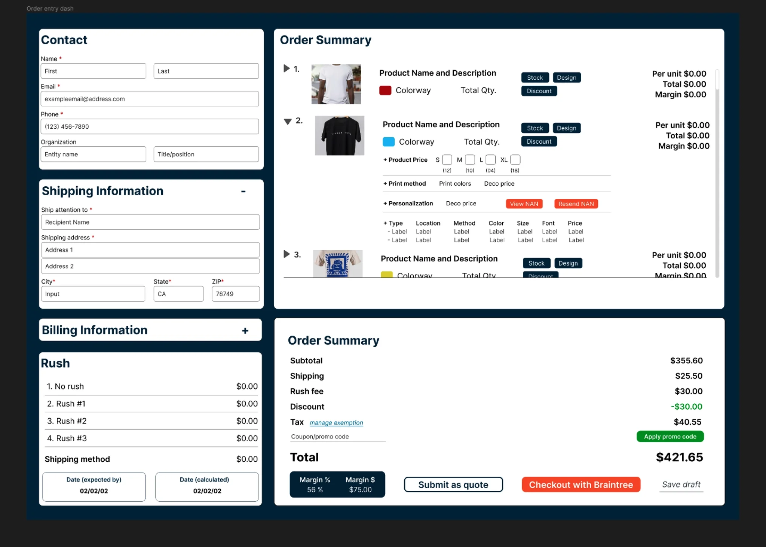Image resolution: width=766 pixels, height=547 pixels.
Task: Open the State field showing CA
Action: 178,294
